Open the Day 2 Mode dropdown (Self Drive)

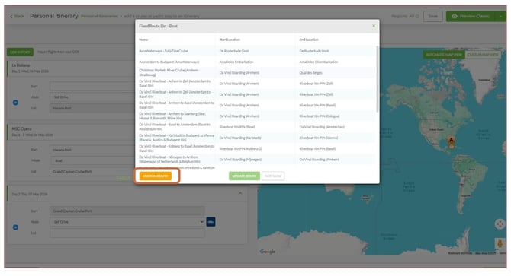click(x=127, y=222)
